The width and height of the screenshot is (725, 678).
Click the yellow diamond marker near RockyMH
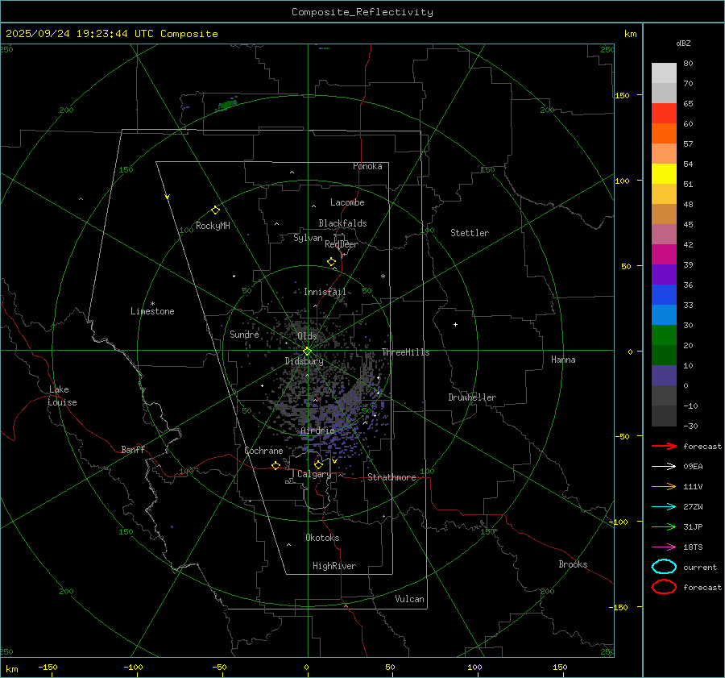[x=215, y=210]
